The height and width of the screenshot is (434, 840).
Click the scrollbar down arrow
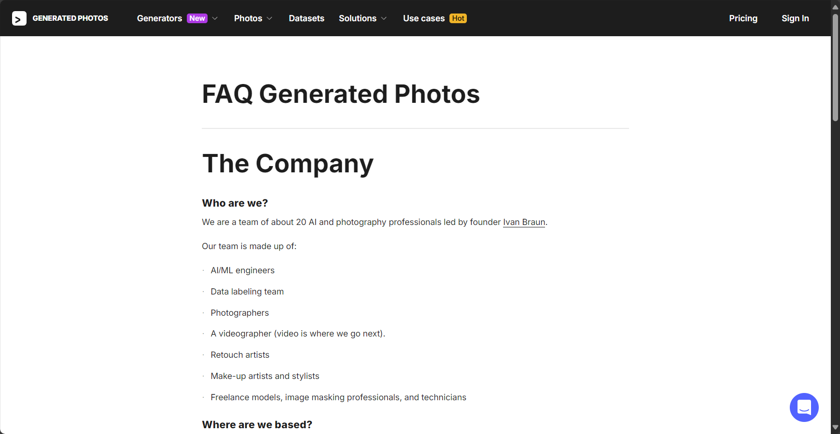[835, 427]
